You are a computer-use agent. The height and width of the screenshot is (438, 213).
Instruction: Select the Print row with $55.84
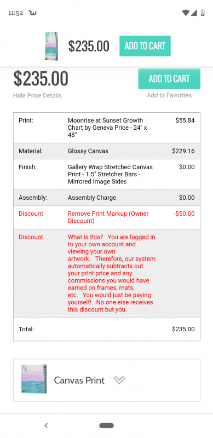(x=106, y=128)
